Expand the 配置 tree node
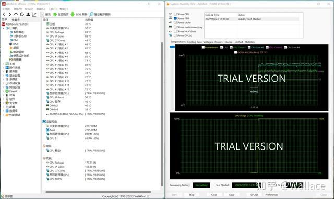The height and width of the screenshot is (199, 334). [3, 107]
